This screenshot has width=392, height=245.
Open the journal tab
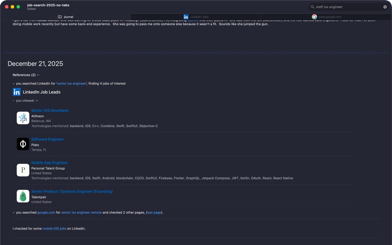tap(65, 17)
